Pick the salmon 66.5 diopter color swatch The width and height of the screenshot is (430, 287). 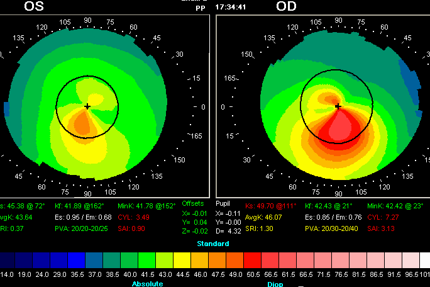click(x=306, y=260)
